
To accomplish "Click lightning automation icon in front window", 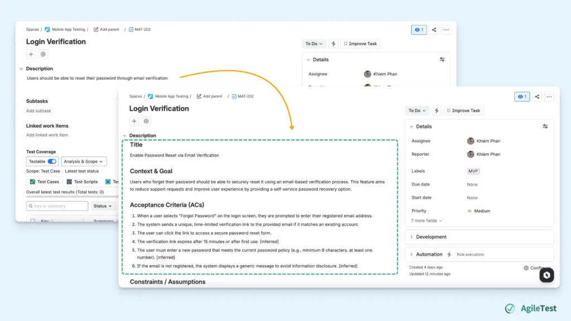I will point(437,111).
